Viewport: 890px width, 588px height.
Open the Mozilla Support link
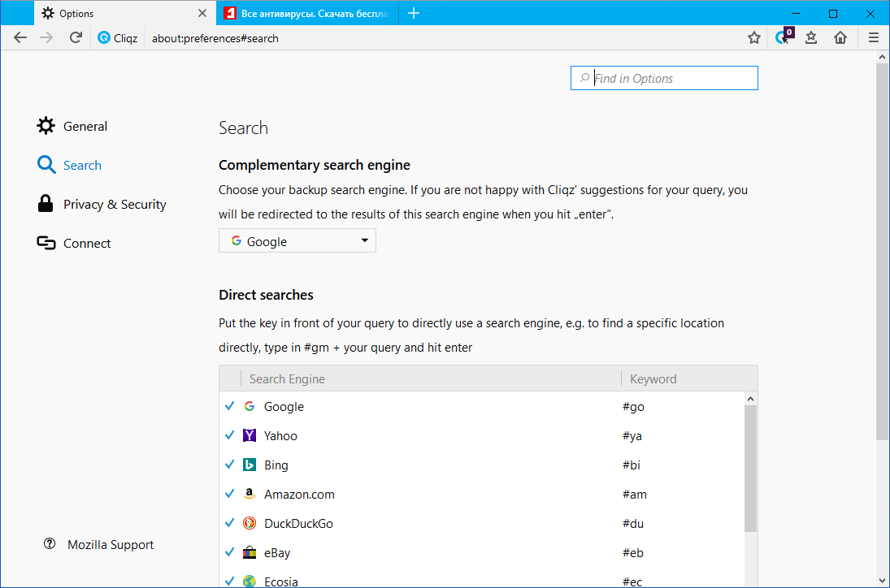[x=110, y=545]
